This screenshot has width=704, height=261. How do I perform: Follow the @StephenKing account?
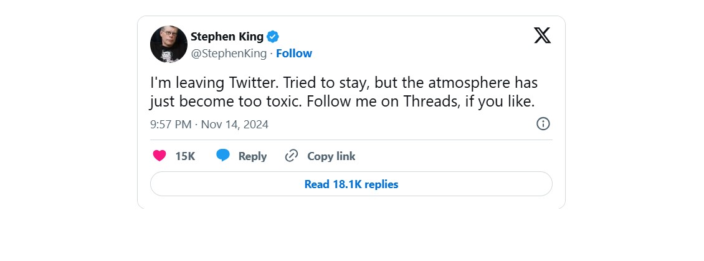(x=294, y=54)
